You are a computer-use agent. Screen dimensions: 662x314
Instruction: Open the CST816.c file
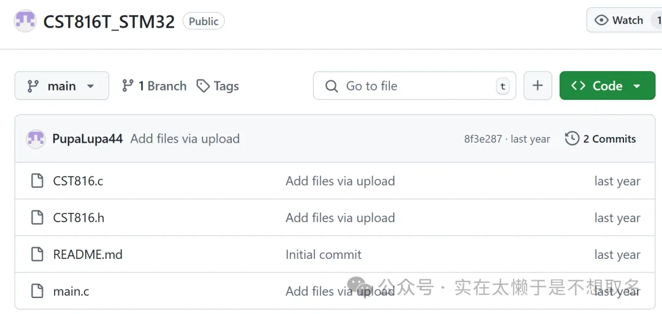pos(78,181)
